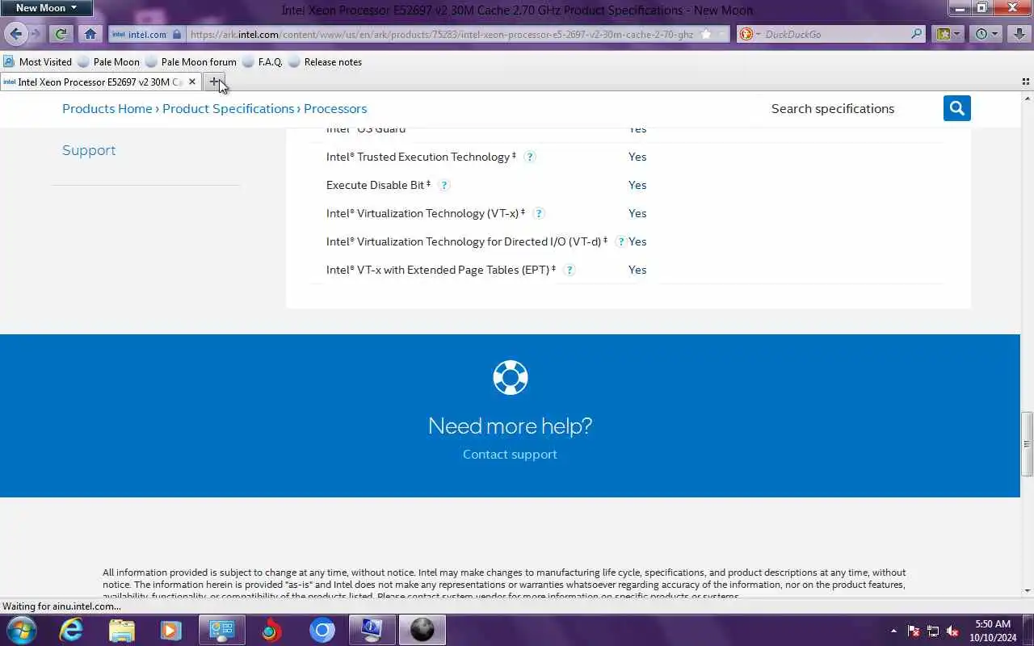The image size is (1034, 646).
Task: Open the Control Panel taskbar button
Action: [x=221, y=630]
